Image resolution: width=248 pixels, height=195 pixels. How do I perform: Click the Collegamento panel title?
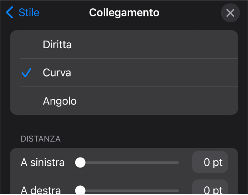click(124, 12)
